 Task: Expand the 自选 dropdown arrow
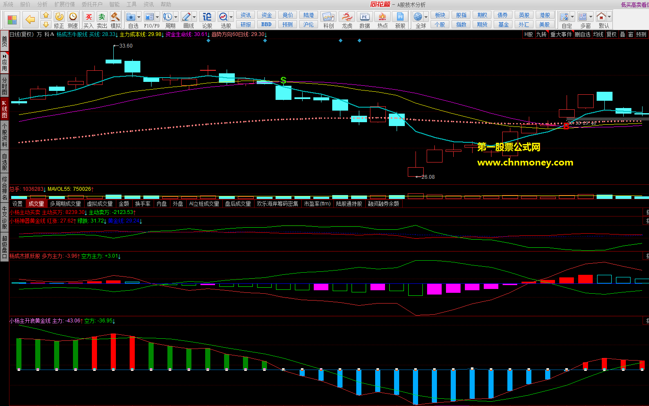tap(139, 17)
